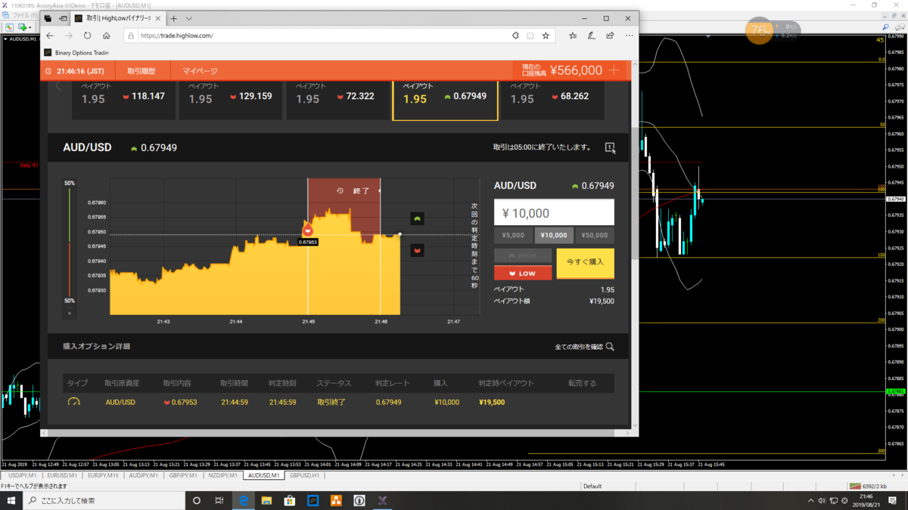
Task: Choose the LOW direction button
Action: point(523,273)
